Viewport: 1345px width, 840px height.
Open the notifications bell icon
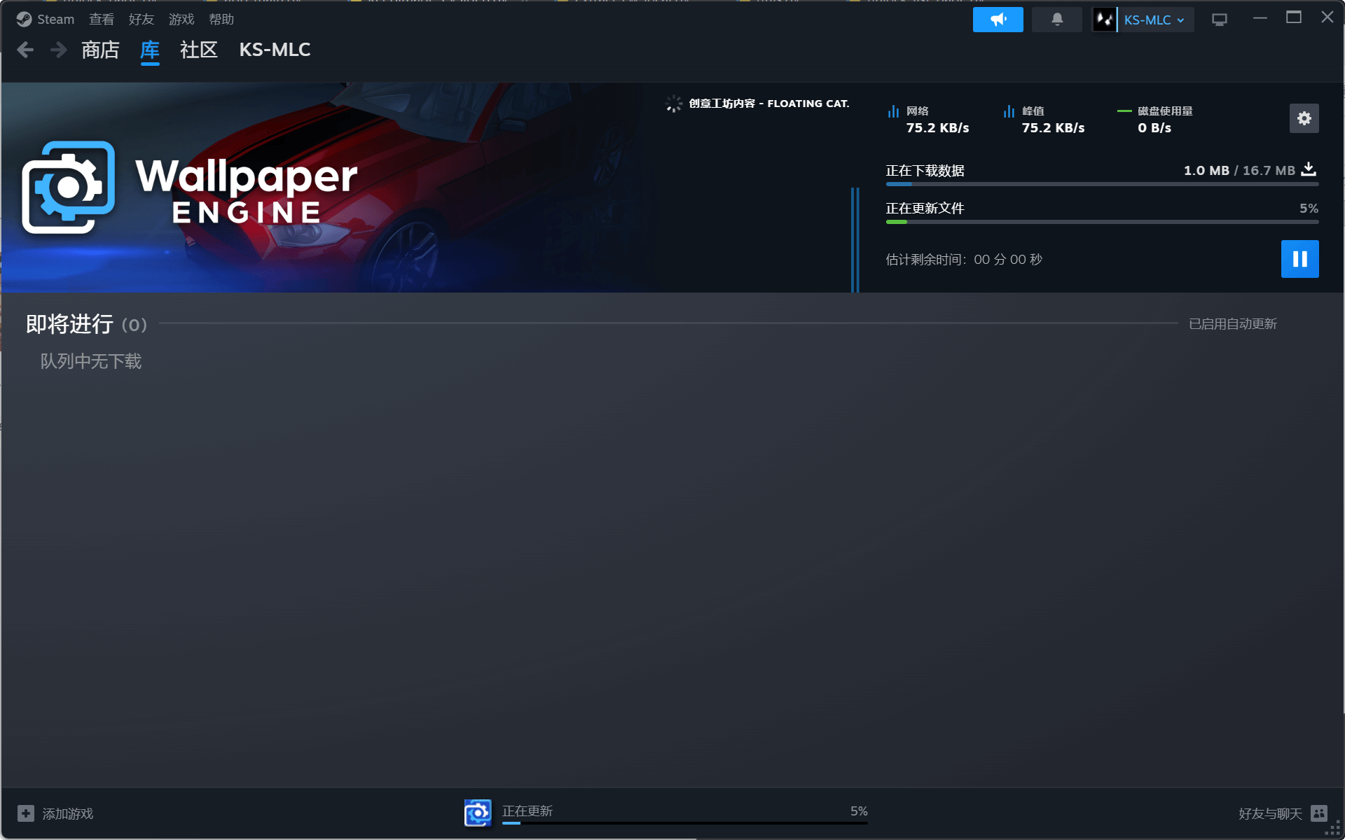(x=1056, y=20)
